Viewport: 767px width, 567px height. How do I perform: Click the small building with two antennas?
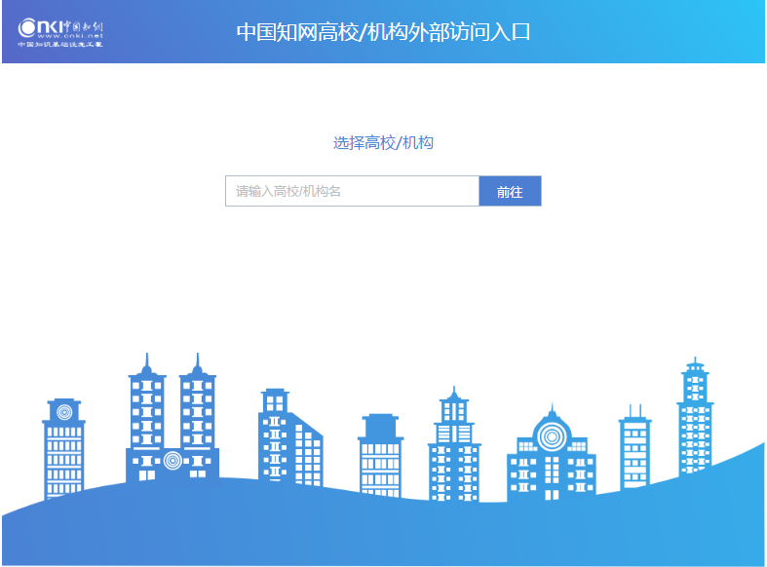tap(634, 446)
